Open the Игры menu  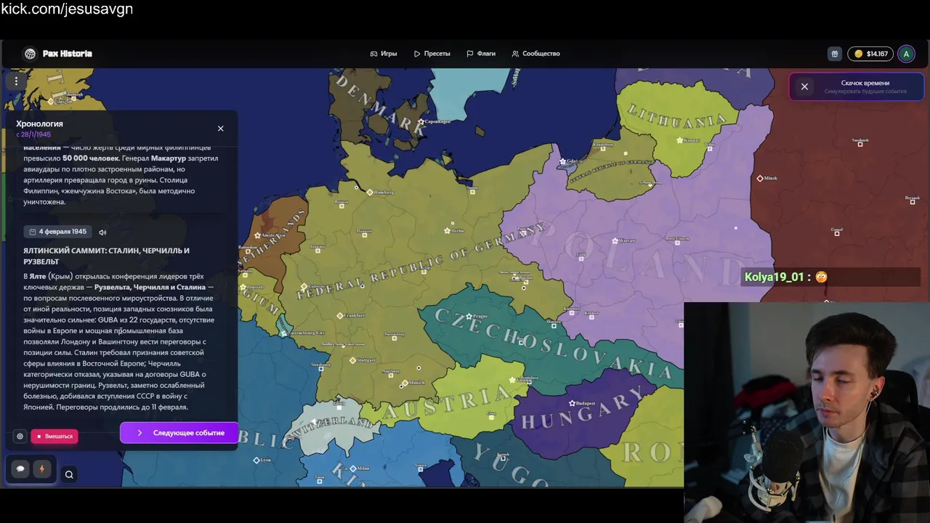click(x=384, y=54)
